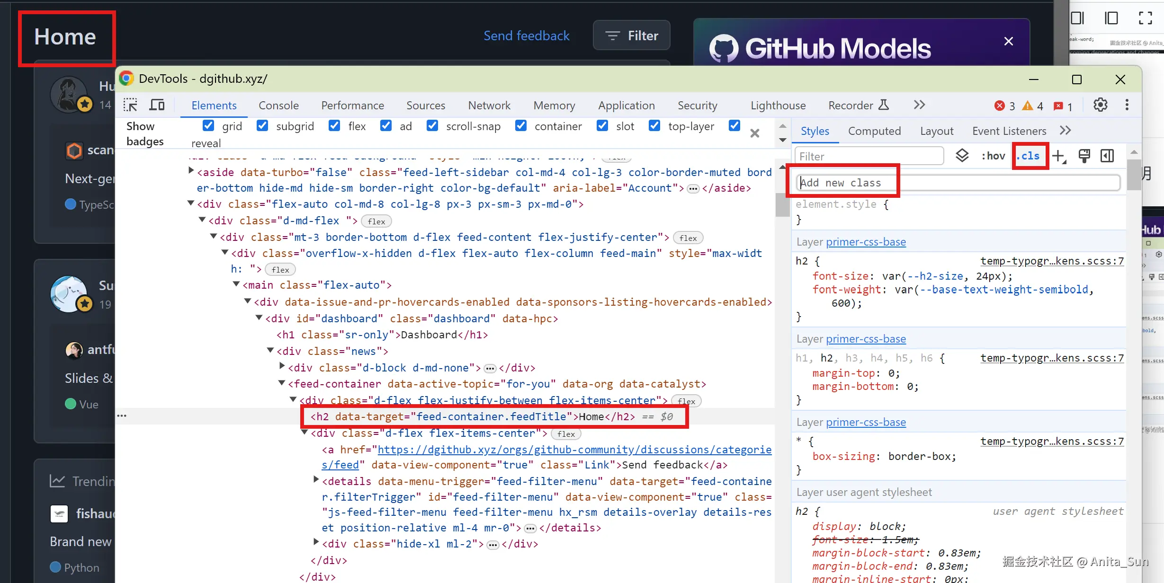Activate the inspect element picker icon

(130, 105)
